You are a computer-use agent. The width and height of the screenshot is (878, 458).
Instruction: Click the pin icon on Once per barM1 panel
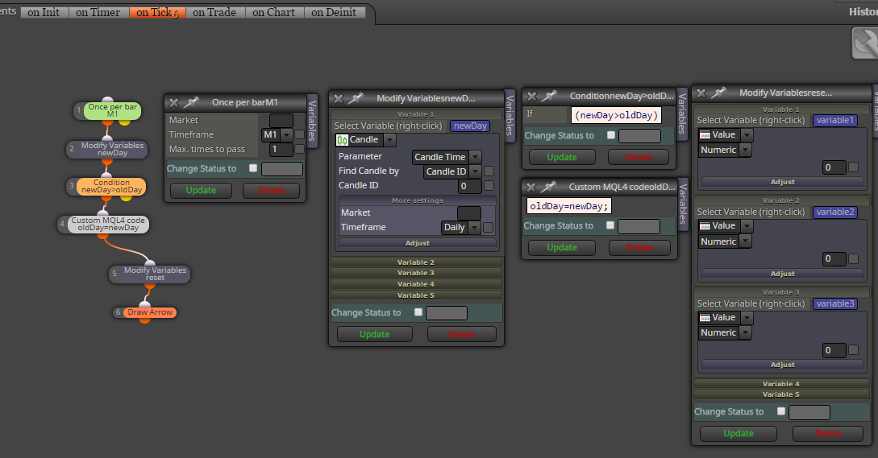192,102
